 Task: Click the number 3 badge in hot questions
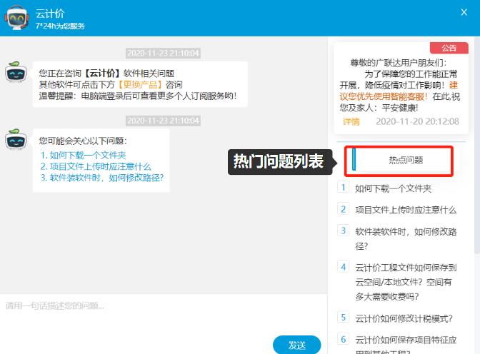343,231
